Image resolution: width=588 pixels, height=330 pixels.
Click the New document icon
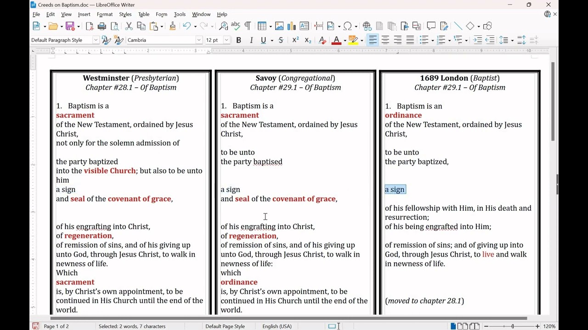[x=36, y=26]
